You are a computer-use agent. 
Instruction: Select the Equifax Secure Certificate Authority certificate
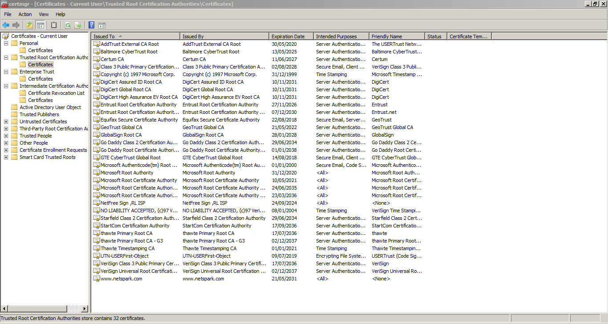pyautogui.click(x=139, y=120)
